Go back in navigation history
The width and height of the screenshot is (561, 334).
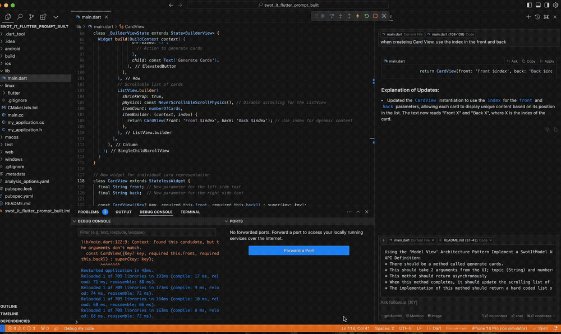[171, 5]
